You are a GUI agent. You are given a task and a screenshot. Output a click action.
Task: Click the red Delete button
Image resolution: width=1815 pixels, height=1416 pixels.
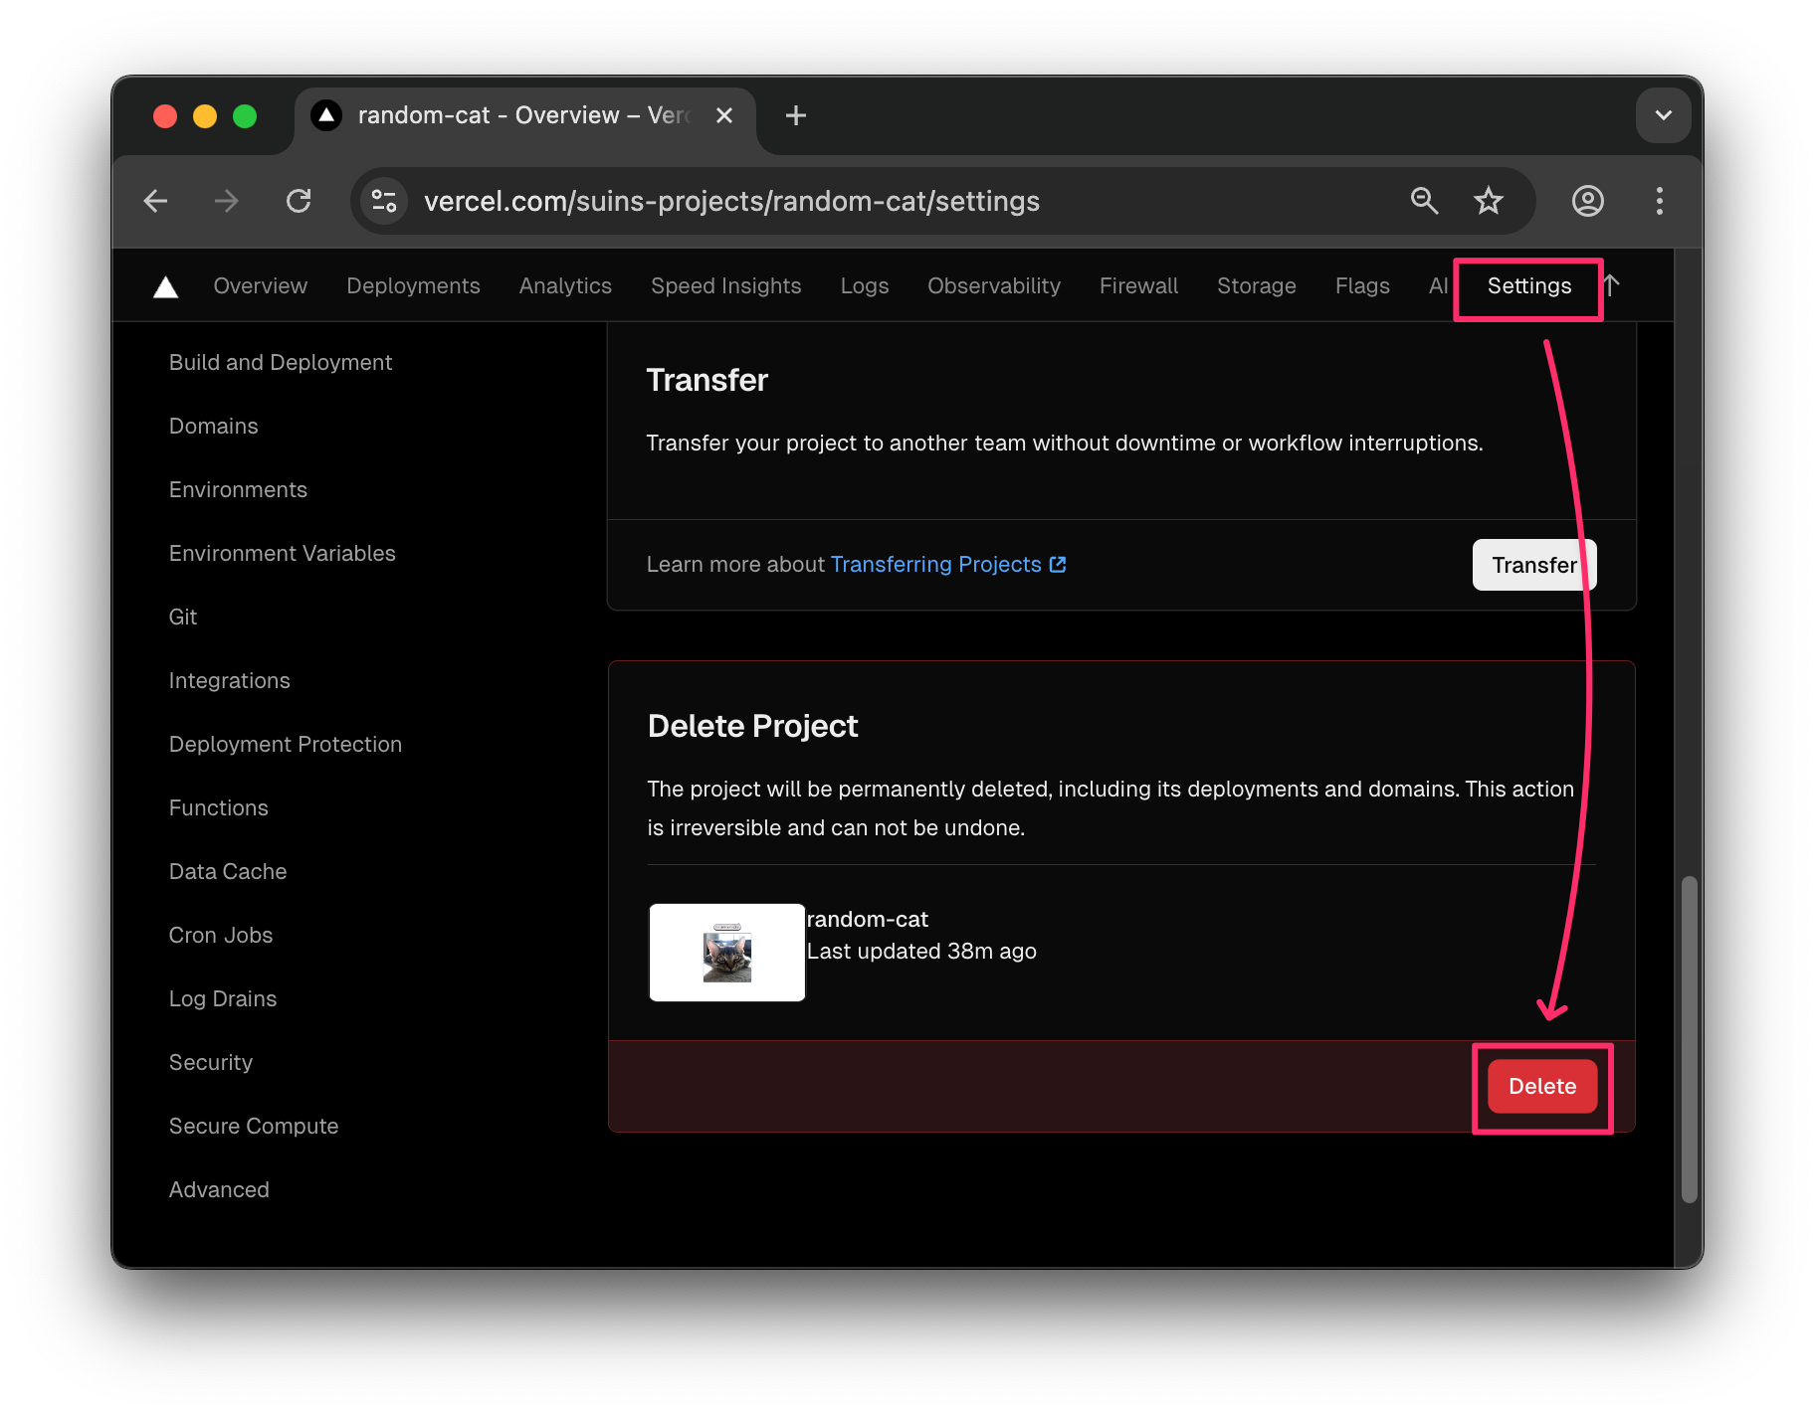(1541, 1086)
